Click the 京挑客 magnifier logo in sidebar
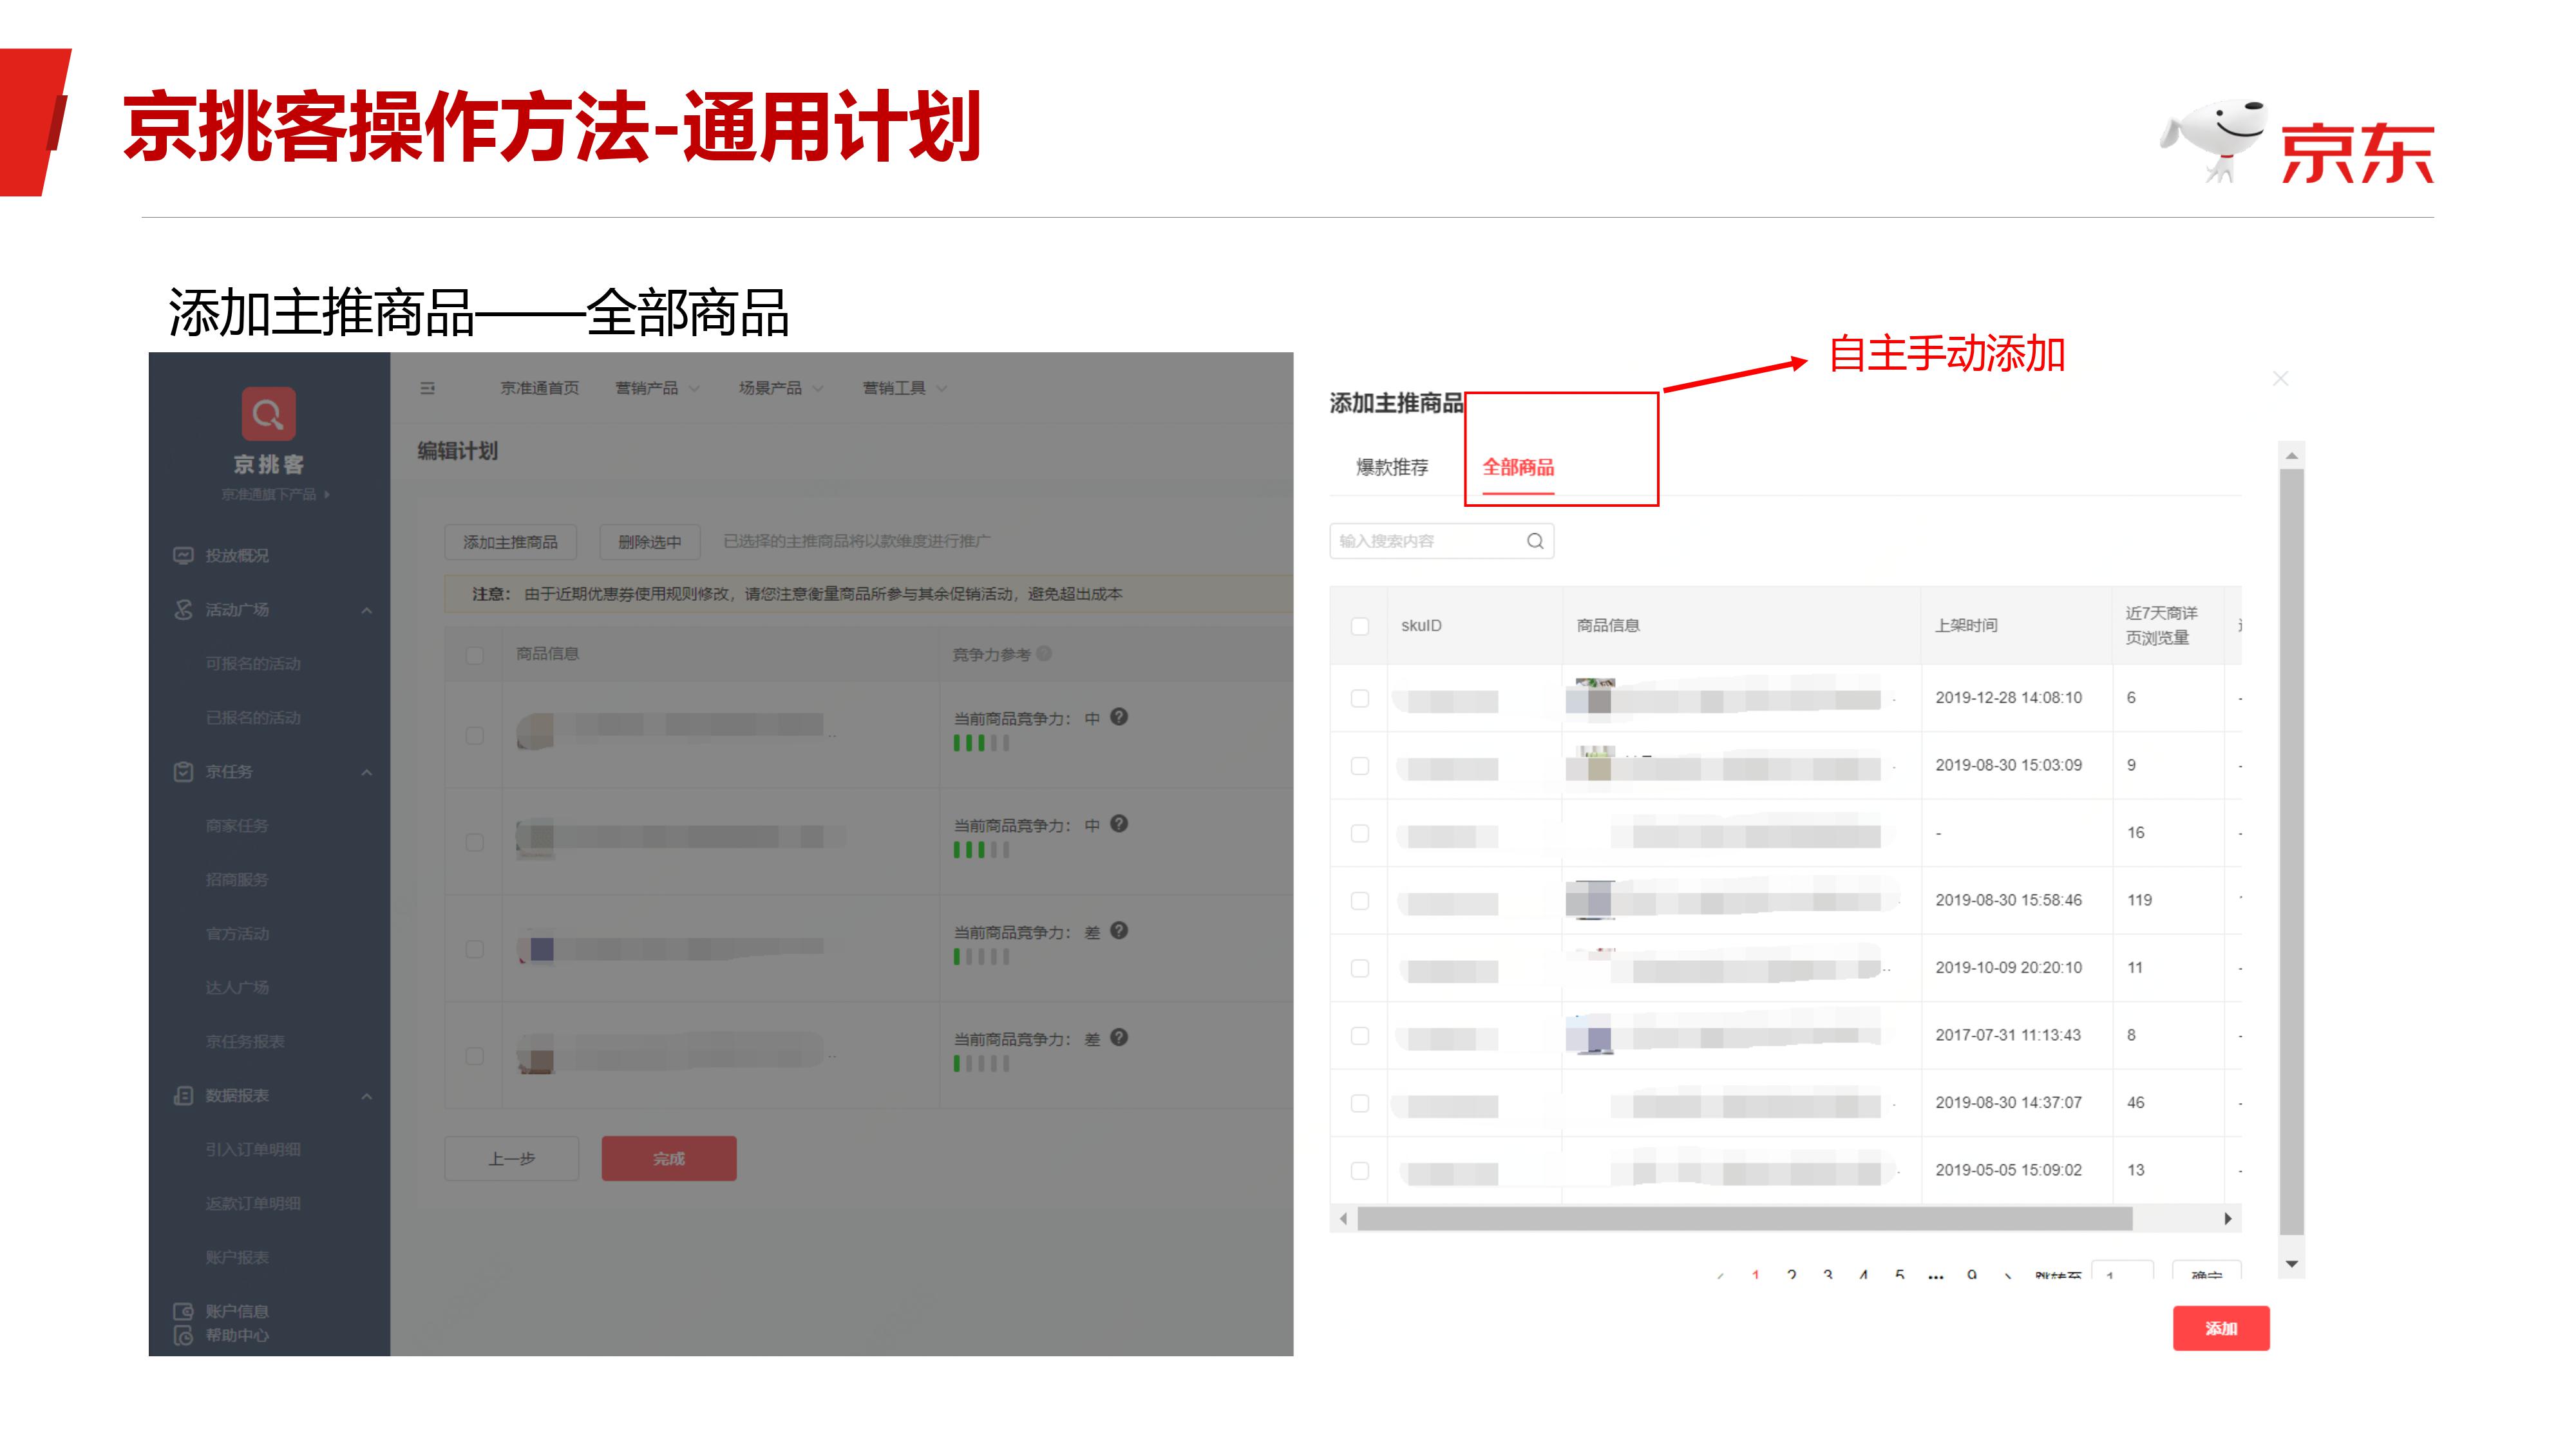The height and width of the screenshot is (1449, 2576). tap(268, 413)
